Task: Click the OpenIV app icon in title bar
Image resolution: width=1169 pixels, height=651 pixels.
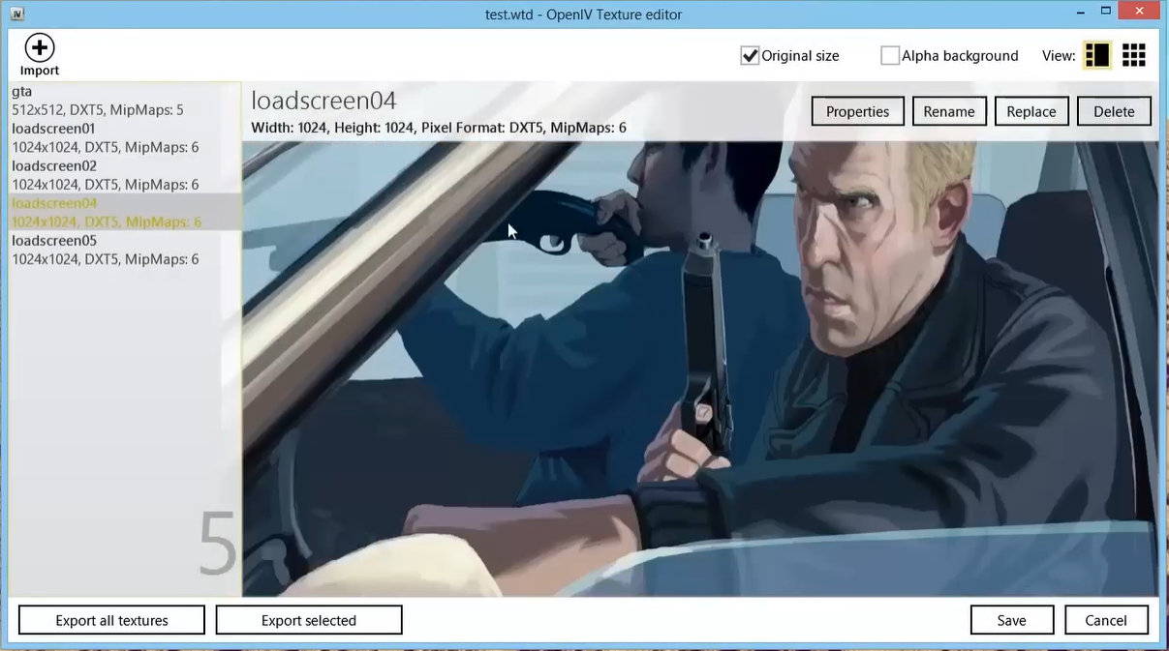Action: 17,14
